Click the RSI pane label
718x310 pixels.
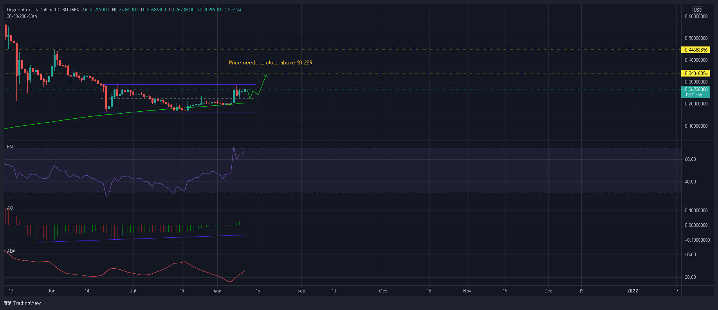point(11,147)
